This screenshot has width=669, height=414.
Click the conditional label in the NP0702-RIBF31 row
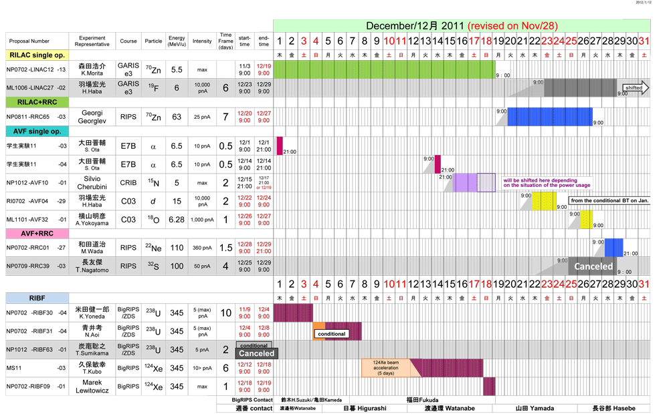tap(332, 334)
